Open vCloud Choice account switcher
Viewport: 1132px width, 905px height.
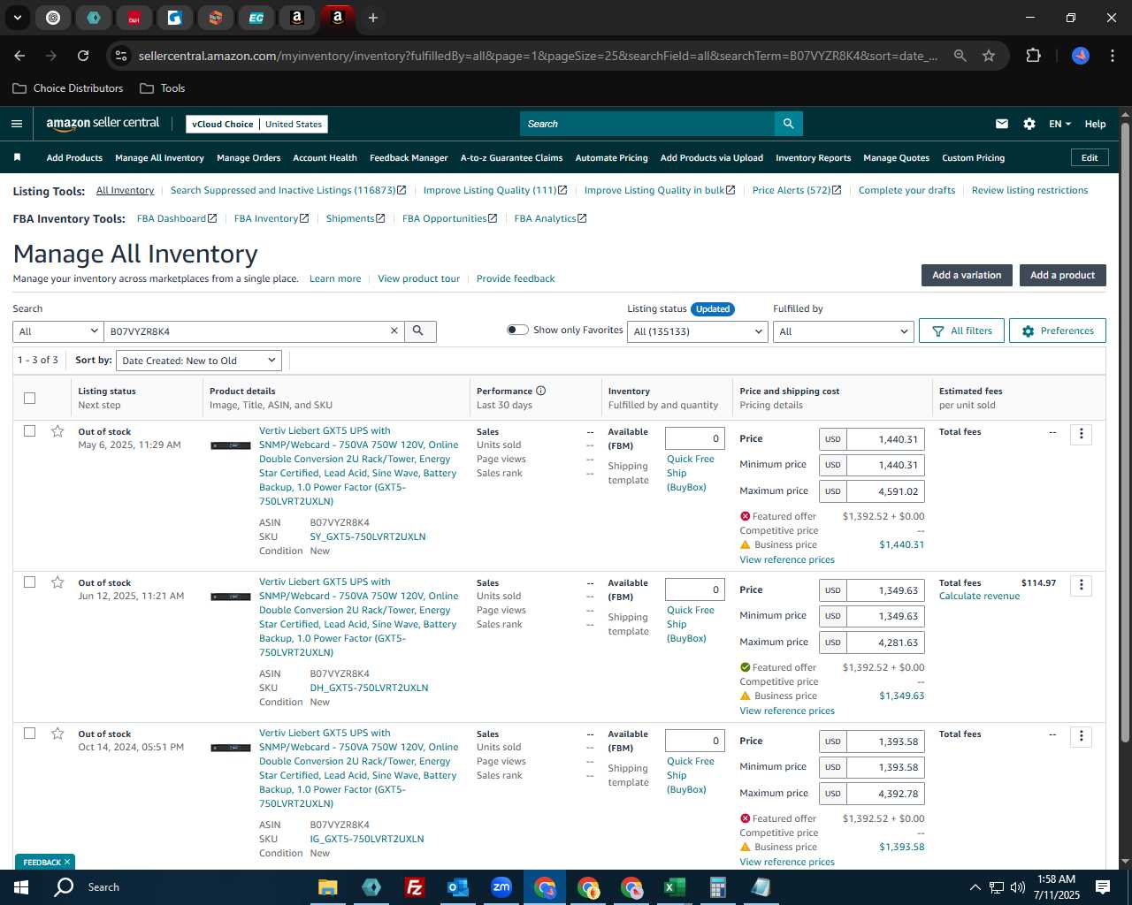[x=257, y=124]
